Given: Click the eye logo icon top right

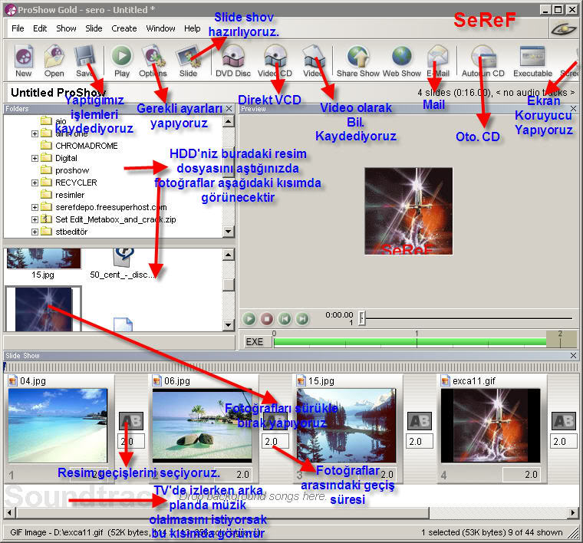Looking at the screenshot, I should tap(564, 28).
